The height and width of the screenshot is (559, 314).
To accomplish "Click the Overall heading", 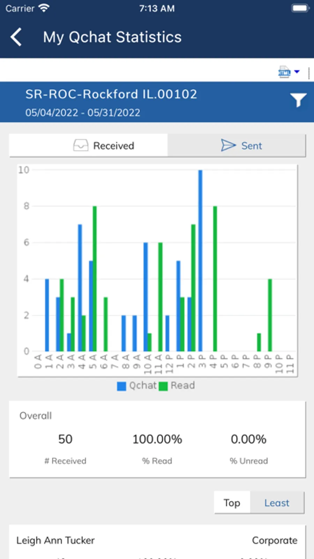I will pyautogui.click(x=36, y=416).
